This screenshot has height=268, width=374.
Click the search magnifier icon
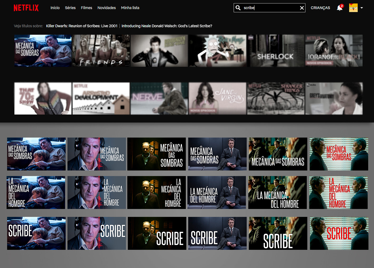tap(238, 8)
